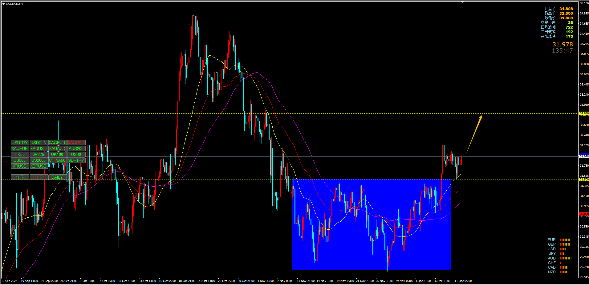This screenshot has width=589, height=285.
Task: Open the XAGEUR symbol button
Action: 57,143
